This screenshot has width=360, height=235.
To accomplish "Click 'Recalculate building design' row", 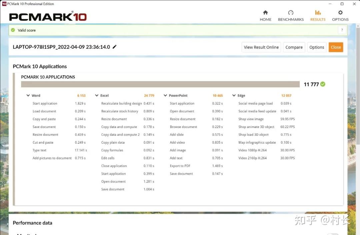I will (x=128, y=103).
